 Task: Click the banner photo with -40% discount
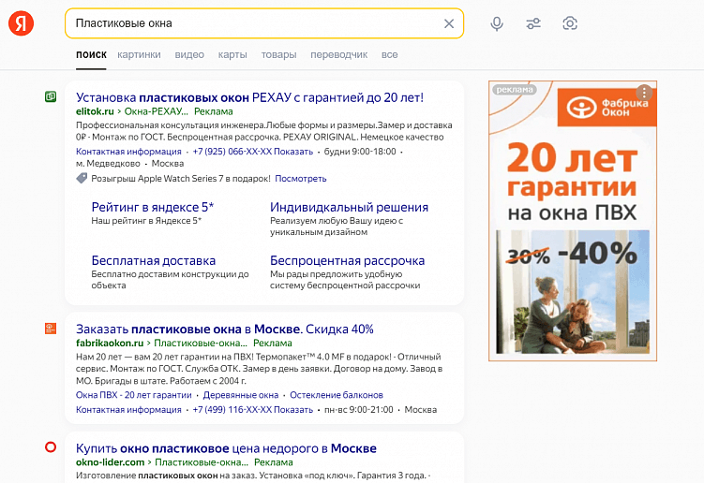(x=573, y=292)
